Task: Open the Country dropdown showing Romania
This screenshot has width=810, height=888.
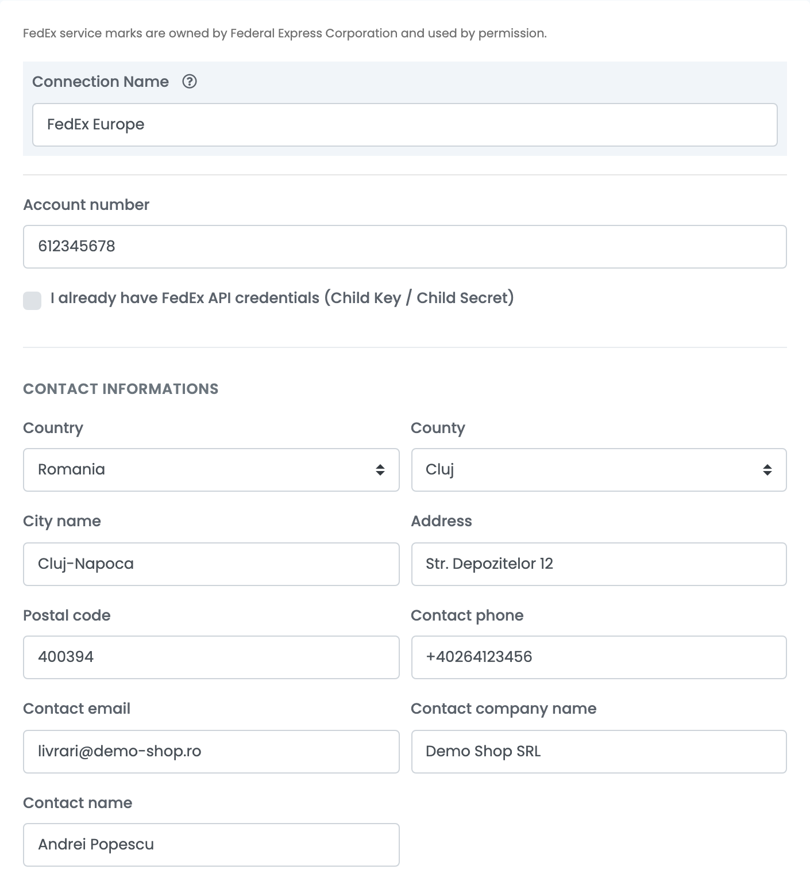Action: pyautogui.click(x=211, y=470)
